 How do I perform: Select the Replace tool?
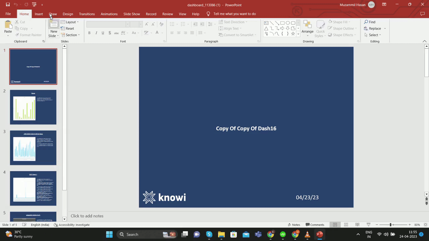375,28
